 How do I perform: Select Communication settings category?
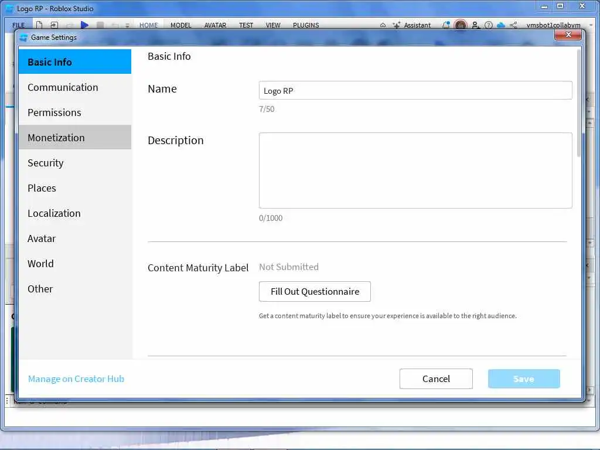(74, 87)
